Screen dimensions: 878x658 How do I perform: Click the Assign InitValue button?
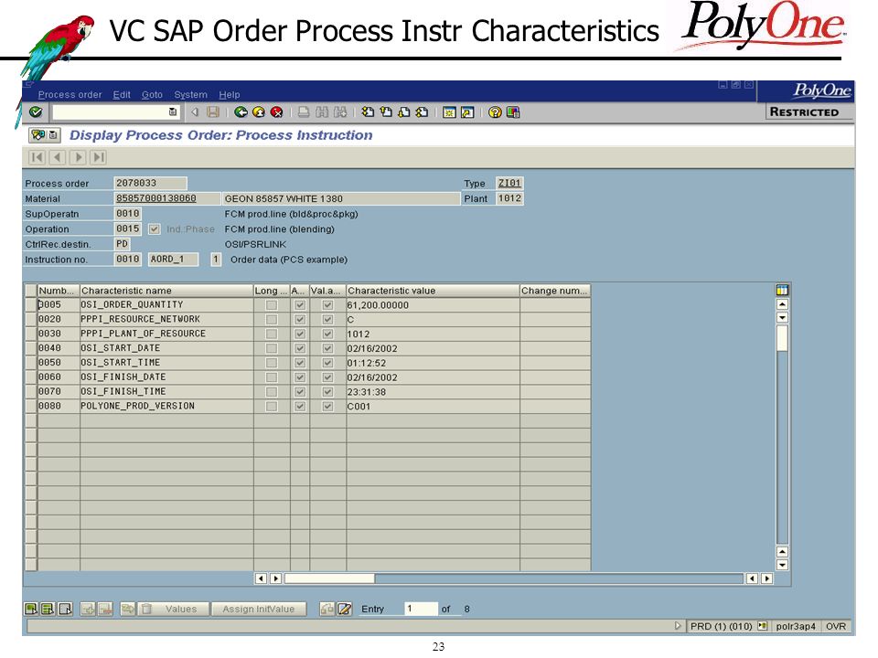(x=259, y=609)
